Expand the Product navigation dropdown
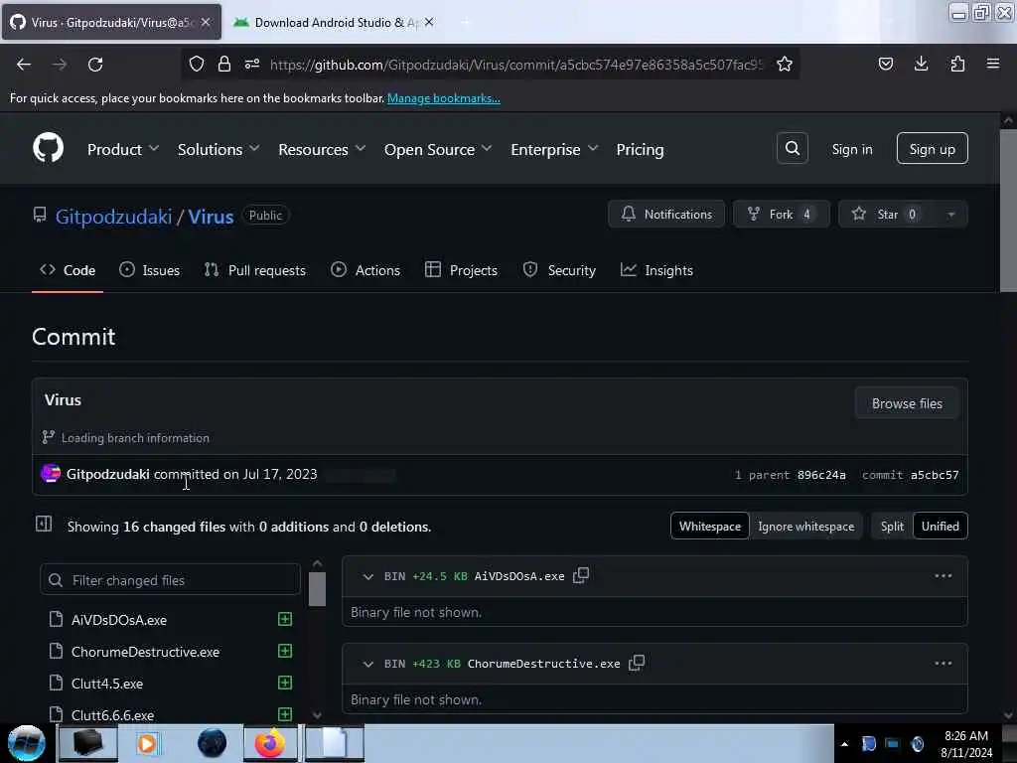1017x763 pixels. [x=123, y=149]
